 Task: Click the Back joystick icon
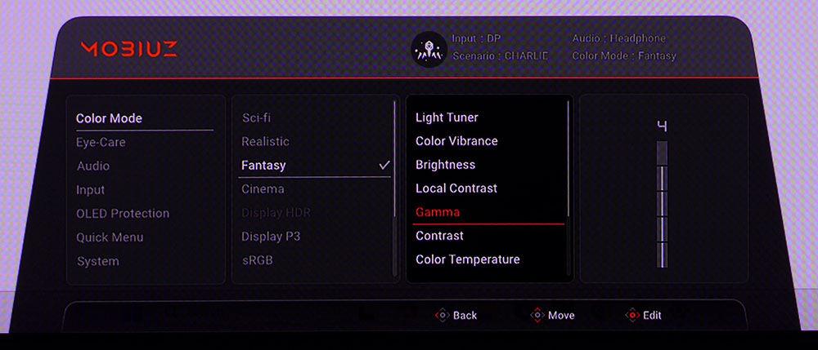(442, 315)
